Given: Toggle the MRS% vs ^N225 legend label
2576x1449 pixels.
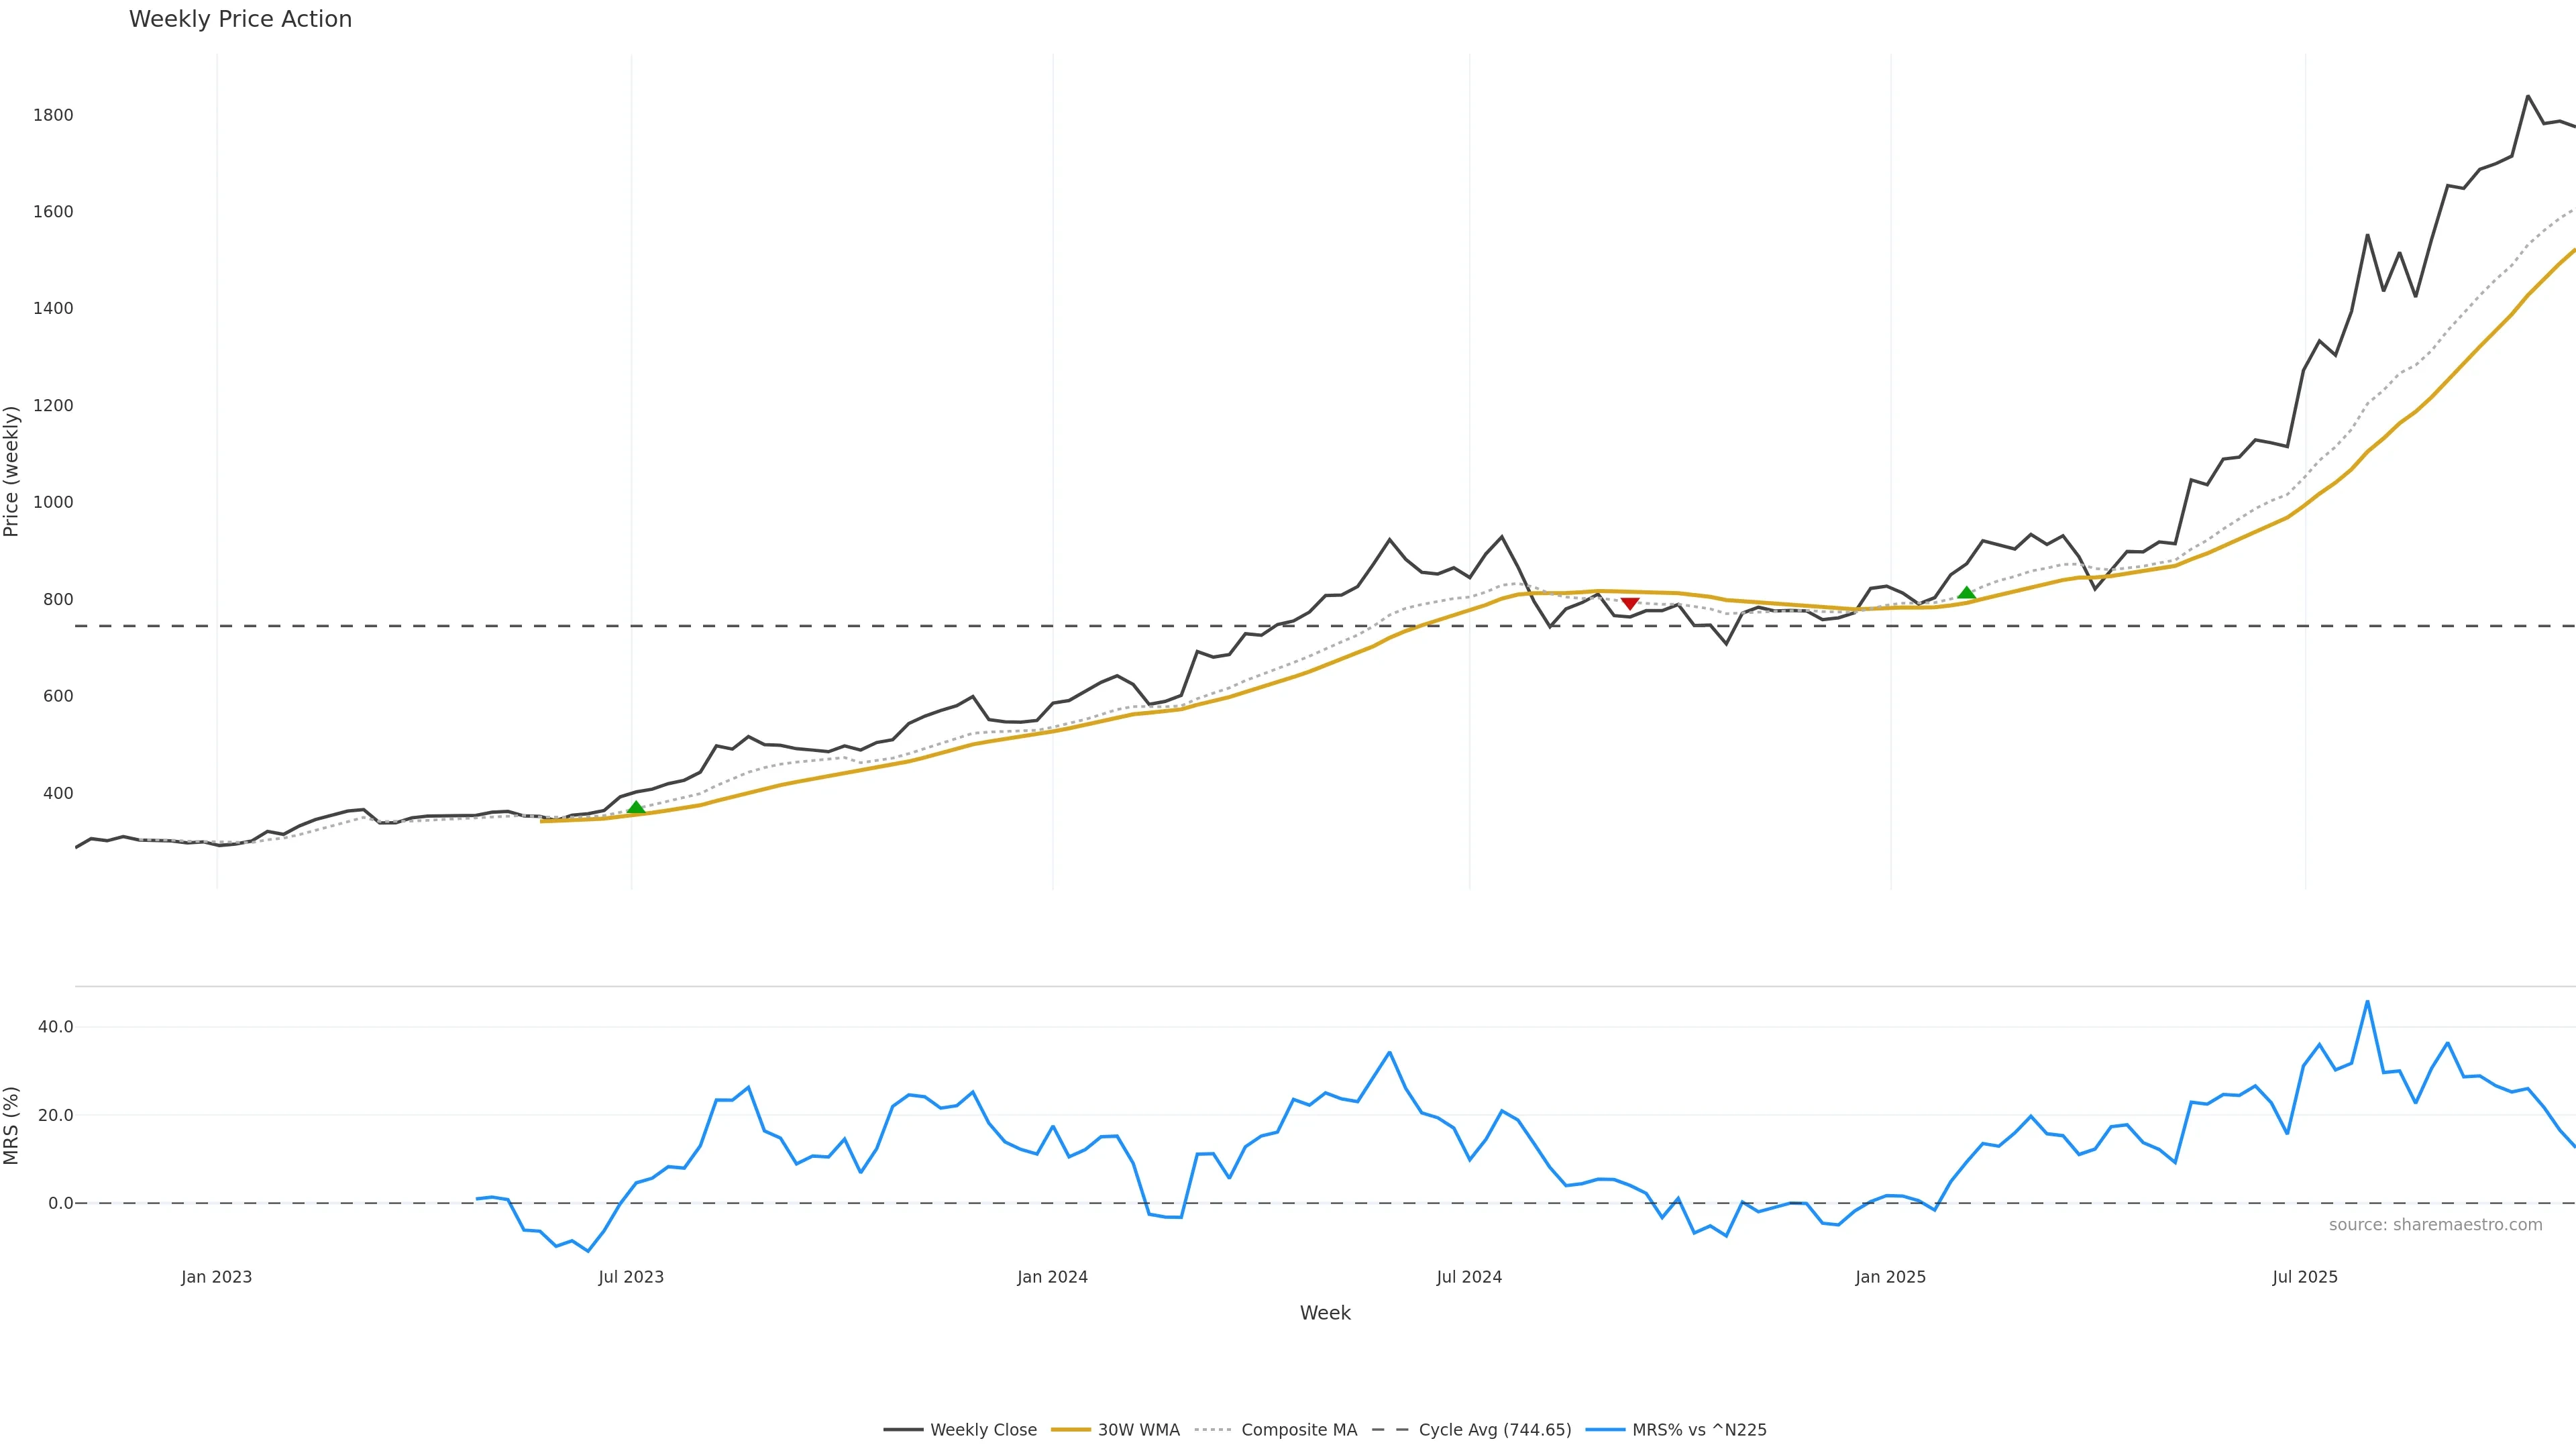Looking at the screenshot, I should [1699, 1430].
